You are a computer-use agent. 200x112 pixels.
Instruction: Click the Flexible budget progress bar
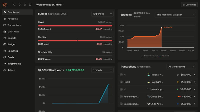(x=75, y=41)
